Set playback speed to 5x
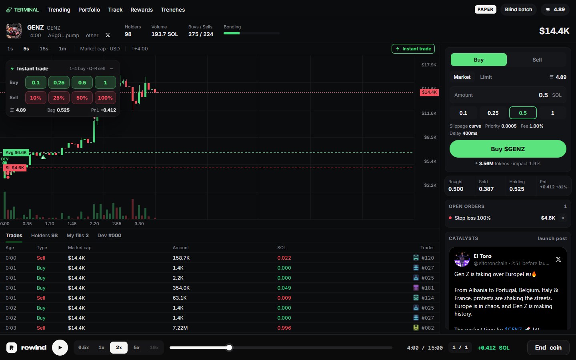Screen dimensions: 576x360 pyautogui.click(x=136, y=348)
